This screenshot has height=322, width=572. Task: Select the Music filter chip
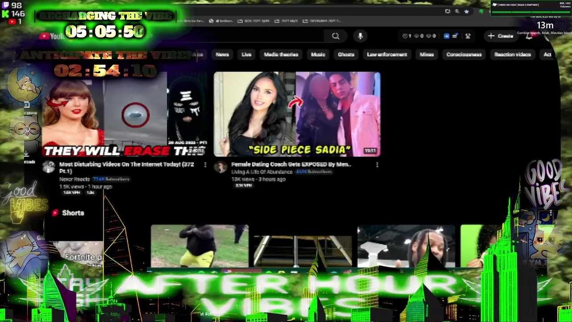[x=318, y=55]
